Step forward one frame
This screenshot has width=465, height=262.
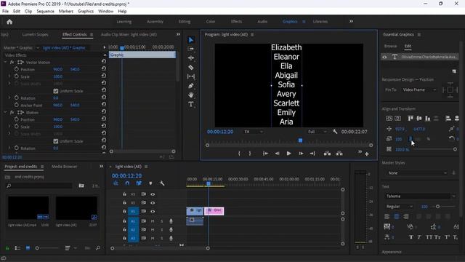301,154
